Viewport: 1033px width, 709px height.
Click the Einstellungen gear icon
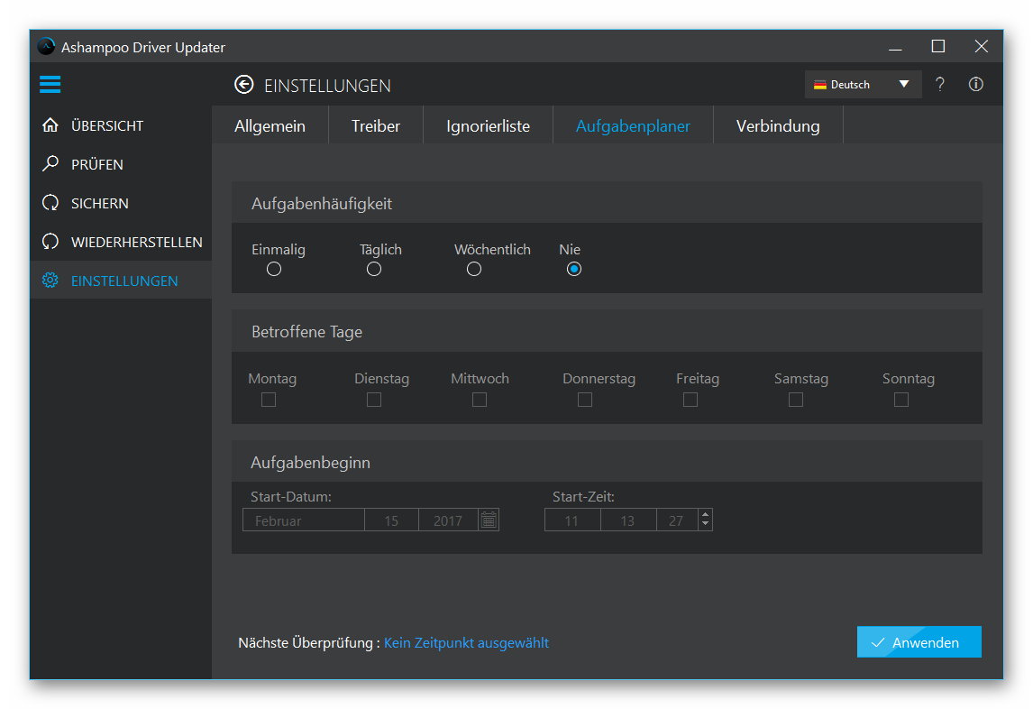(50, 281)
